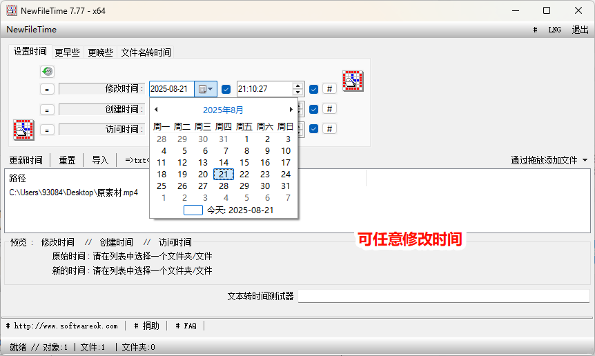The image size is (595, 356).
Task: Click the # 捐助 donate link
Action: tap(146, 326)
